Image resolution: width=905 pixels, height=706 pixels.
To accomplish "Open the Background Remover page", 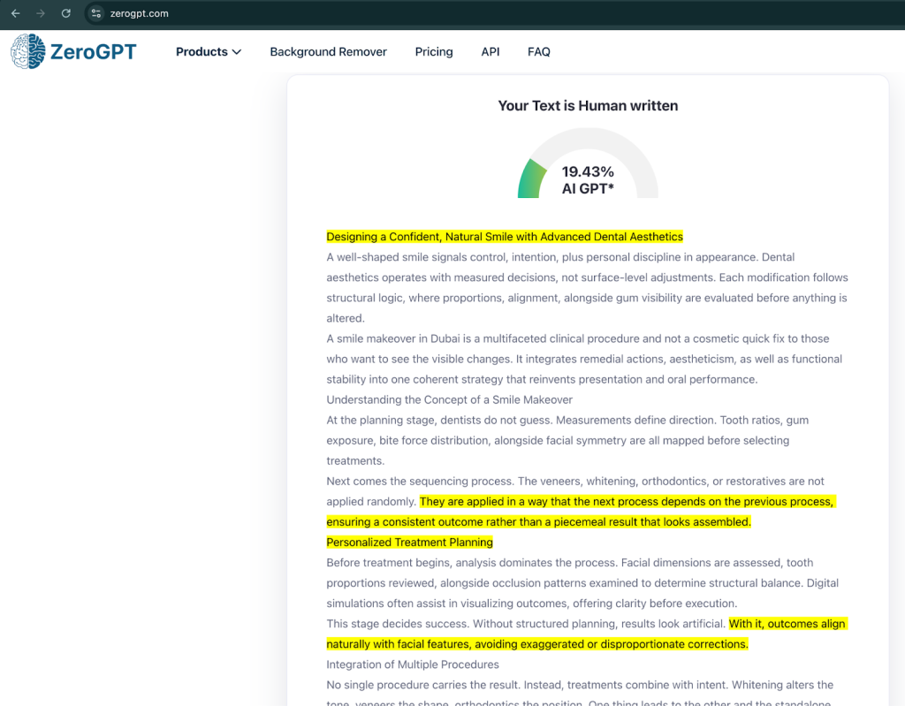I will click(x=328, y=52).
